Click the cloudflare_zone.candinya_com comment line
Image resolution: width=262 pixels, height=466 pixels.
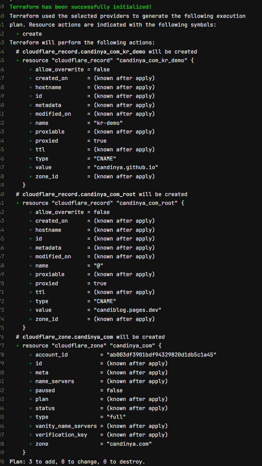(90, 337)
